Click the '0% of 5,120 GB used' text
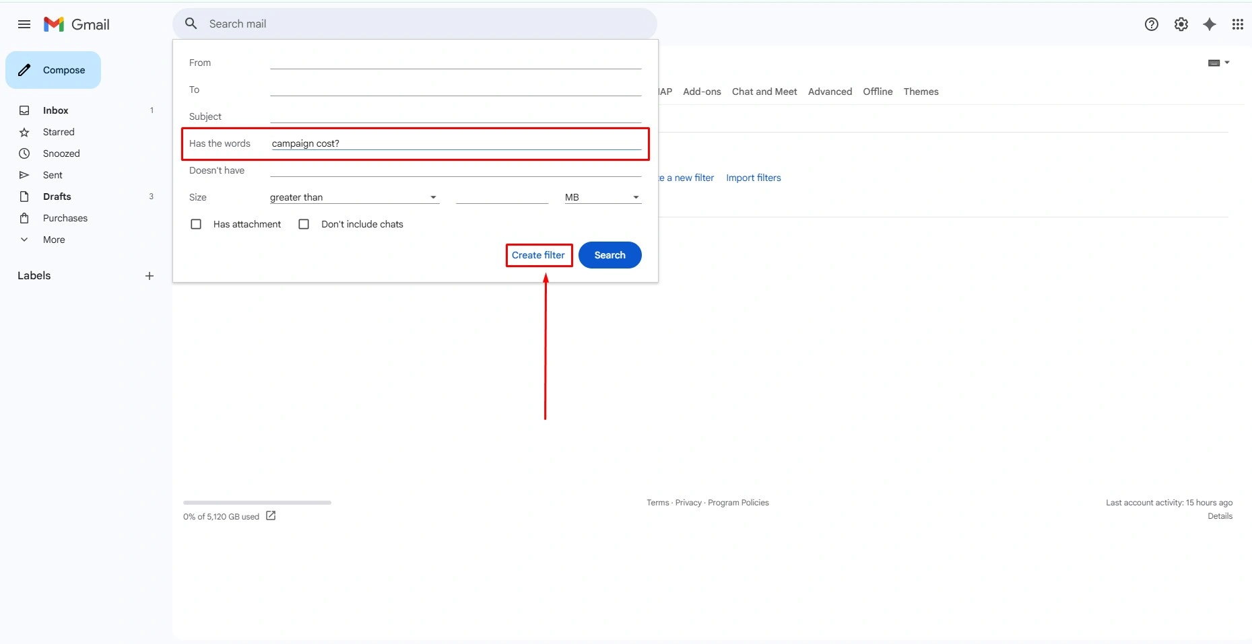This screenshot has width=1252, height=644. pos(221,517)
